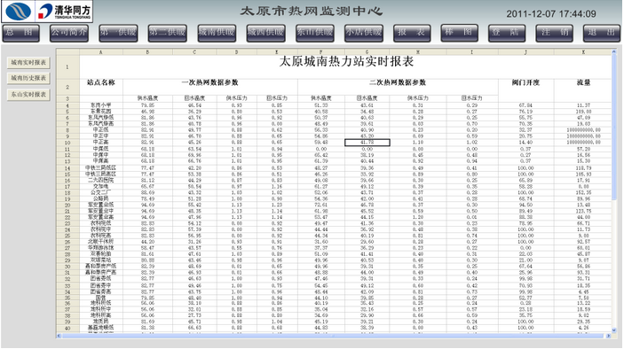Select the 城西供暖 navigation button
Screen dimensions: 624x349
point(265,33)
